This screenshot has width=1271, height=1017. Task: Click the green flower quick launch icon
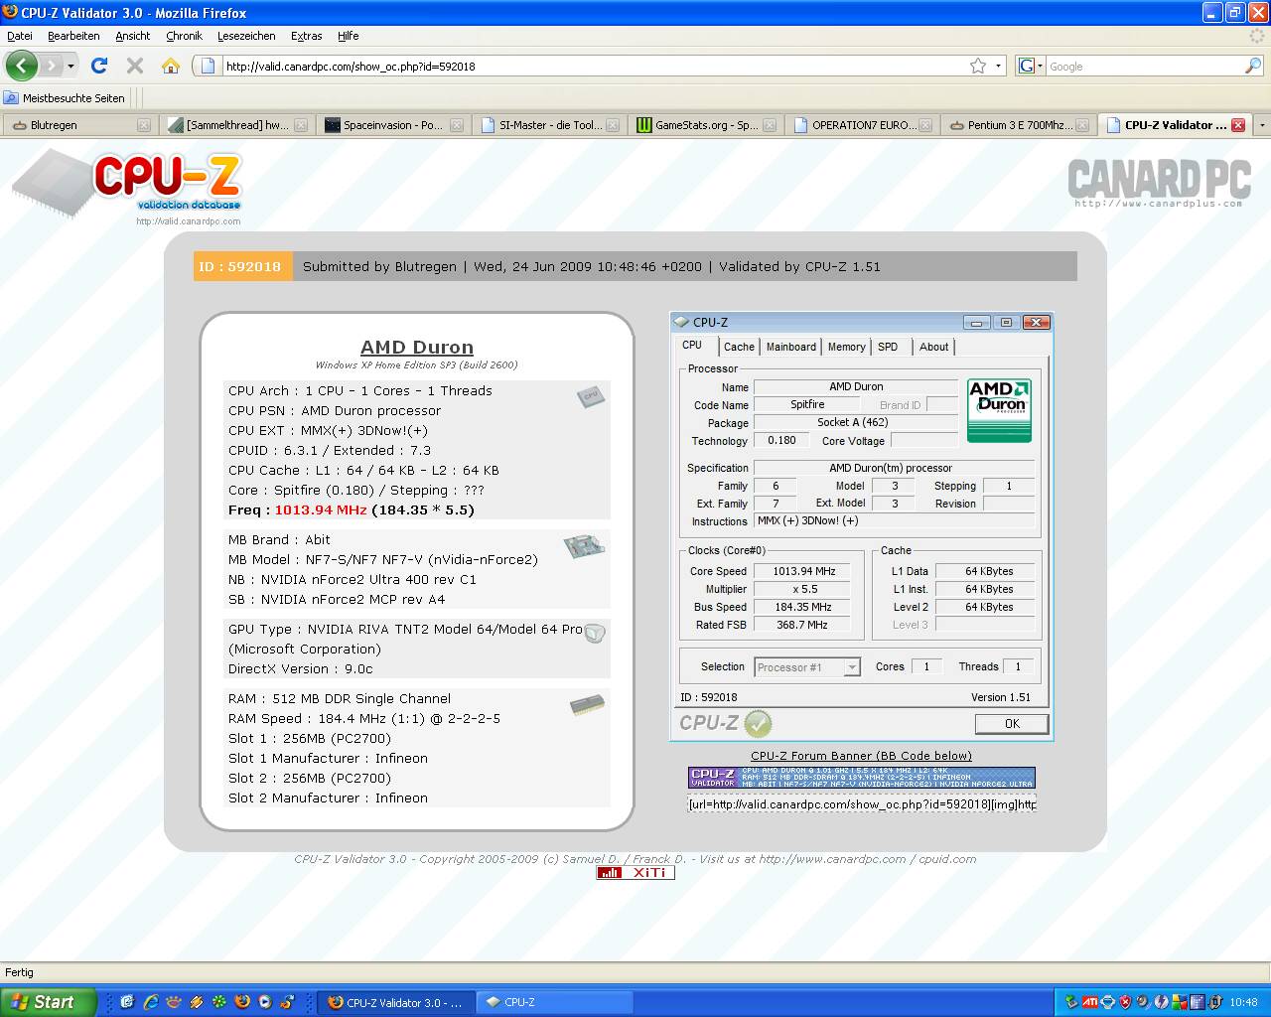pos(219,1002)
